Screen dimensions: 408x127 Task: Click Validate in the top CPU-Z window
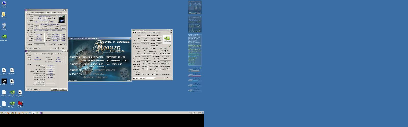point(54,48)
